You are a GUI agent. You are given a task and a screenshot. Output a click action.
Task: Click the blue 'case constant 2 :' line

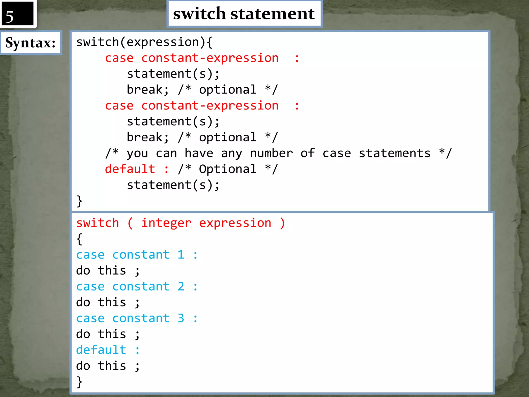tap(137, 287)
